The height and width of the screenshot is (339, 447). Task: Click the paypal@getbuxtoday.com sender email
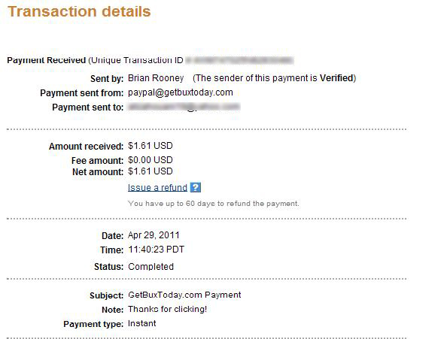pyautogui.click(x=180, y=92)
